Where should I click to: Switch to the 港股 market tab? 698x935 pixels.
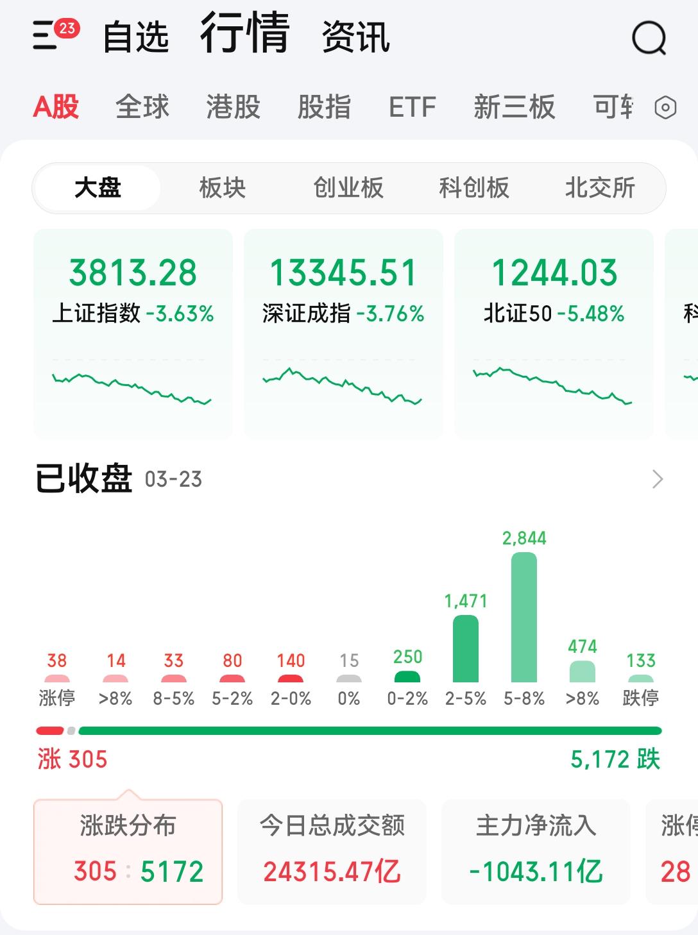(x=234, y=106)
